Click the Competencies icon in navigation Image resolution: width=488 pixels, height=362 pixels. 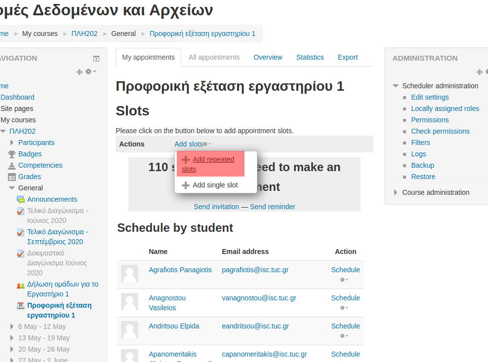pos(12,166)
